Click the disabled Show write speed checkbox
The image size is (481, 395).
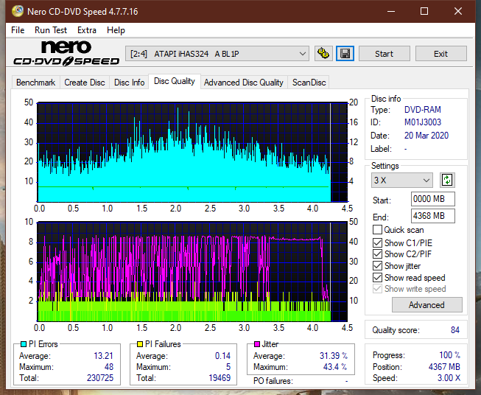tap(377, 289)
